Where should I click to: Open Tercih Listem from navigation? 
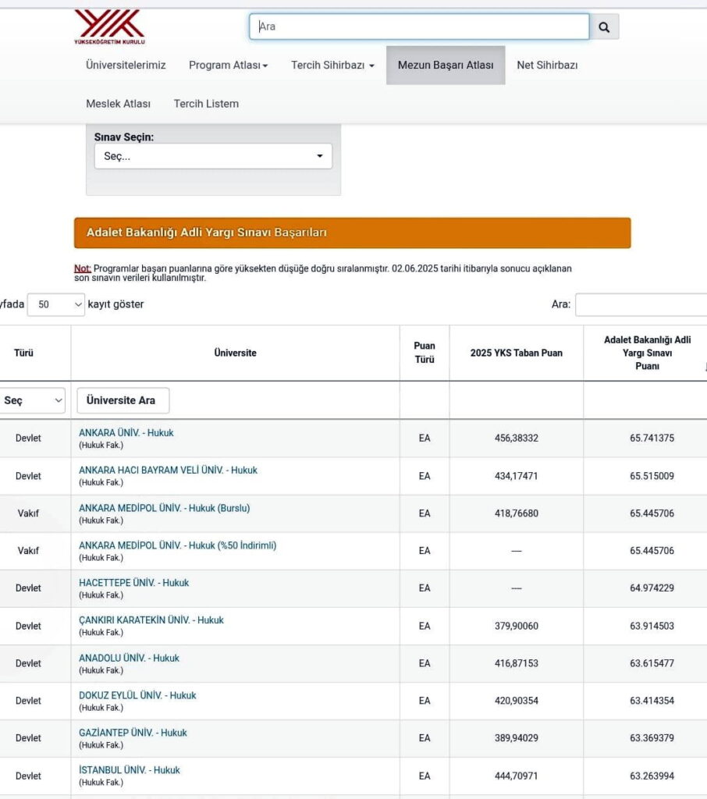tap(206, 104)
